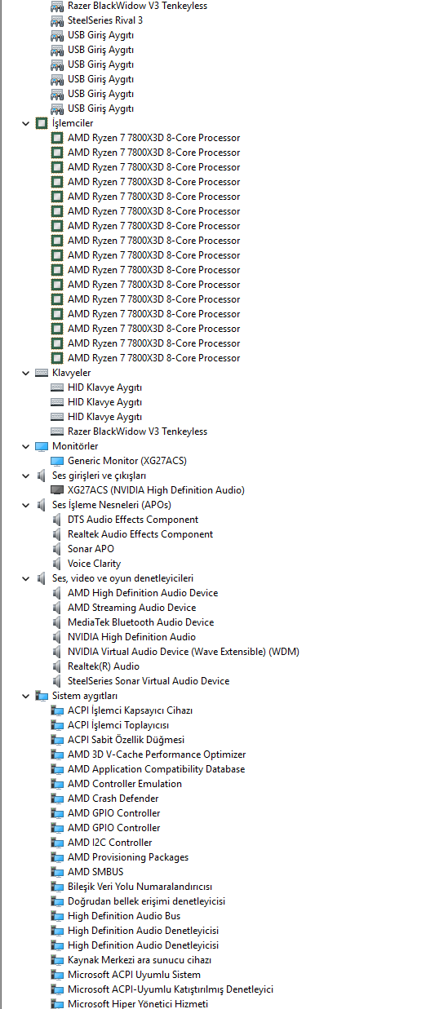Image resolution: width=448 pixels, height=1009 pixels.
Task: Collapse Ses, video ve oyun denetleyicileri
Action: coord(25,578)
